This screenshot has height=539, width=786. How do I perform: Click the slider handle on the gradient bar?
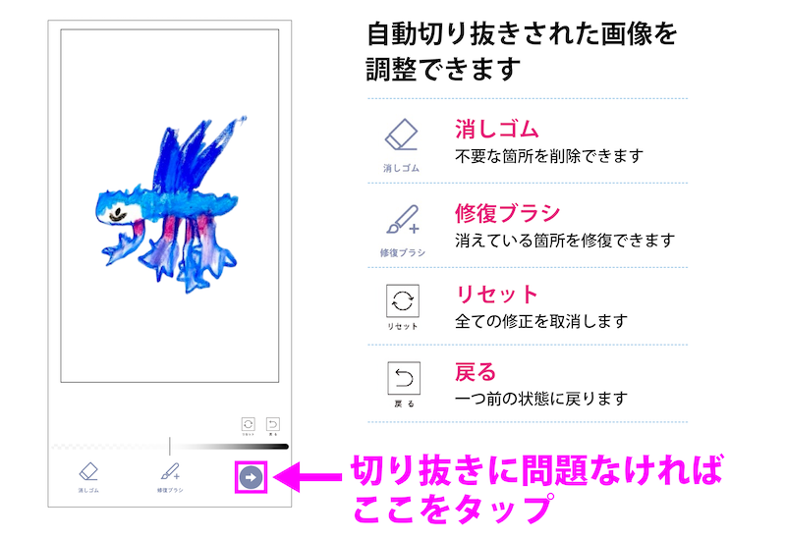(x=170, y=446)
